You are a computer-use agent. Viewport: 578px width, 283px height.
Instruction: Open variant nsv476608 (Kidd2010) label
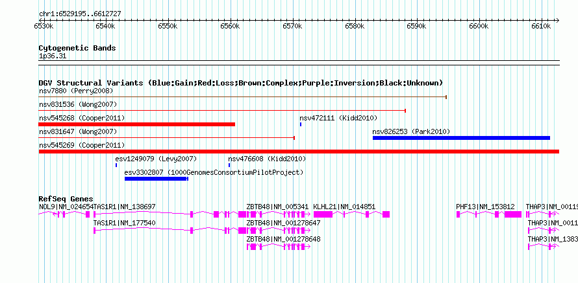tap(267, 159)
